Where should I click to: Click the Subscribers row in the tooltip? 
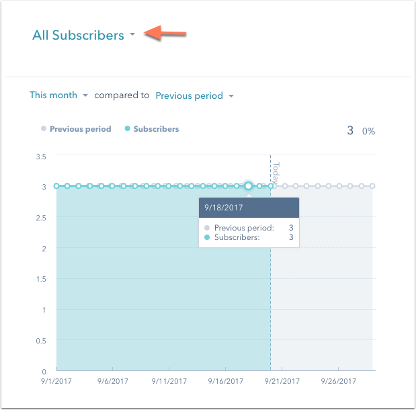249,237
